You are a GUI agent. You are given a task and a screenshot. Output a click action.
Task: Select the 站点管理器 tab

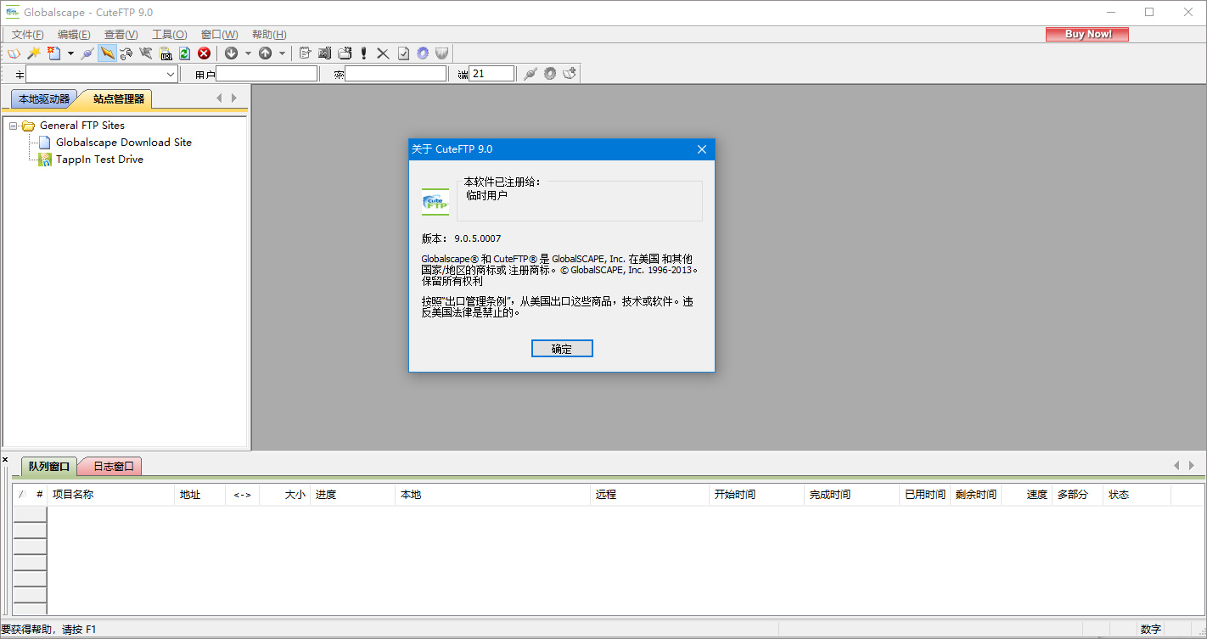point(119,99)
